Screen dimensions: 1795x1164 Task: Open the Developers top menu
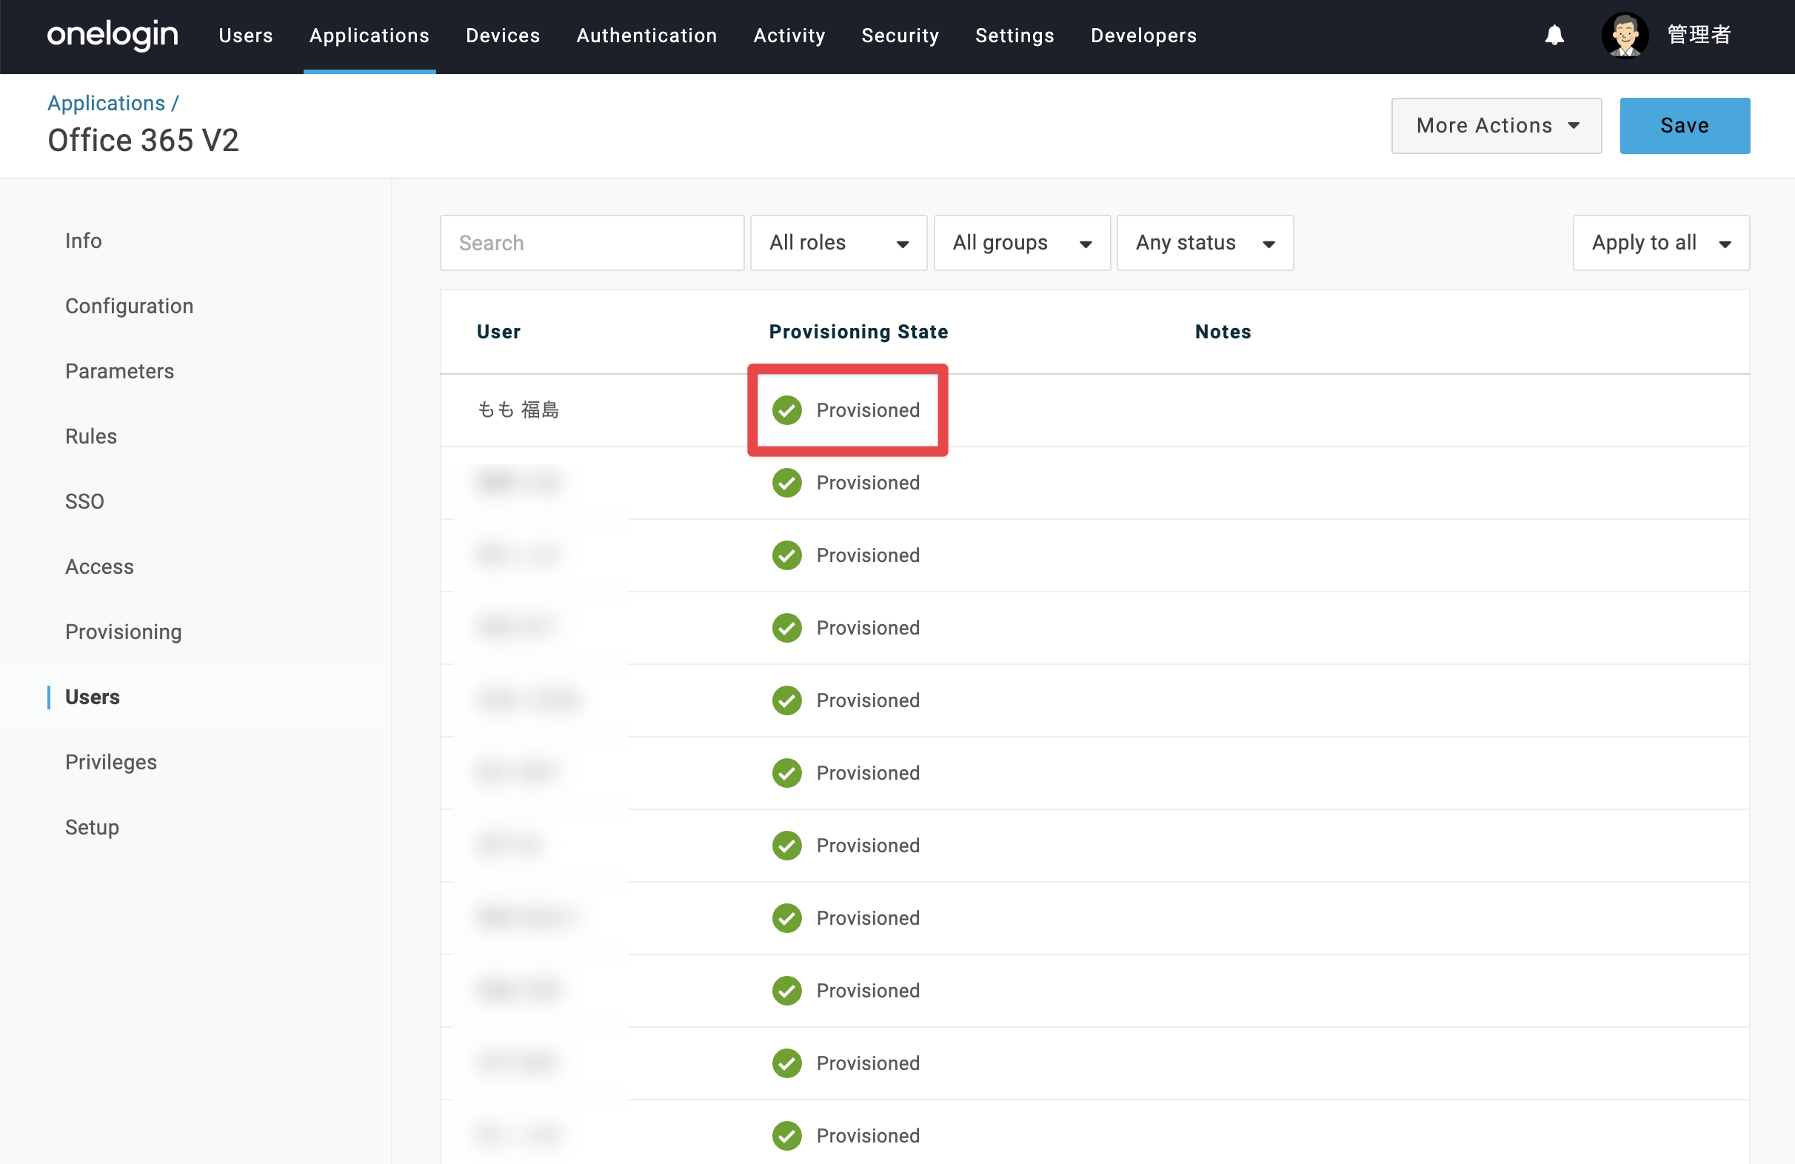click(x=1144, y=36)
